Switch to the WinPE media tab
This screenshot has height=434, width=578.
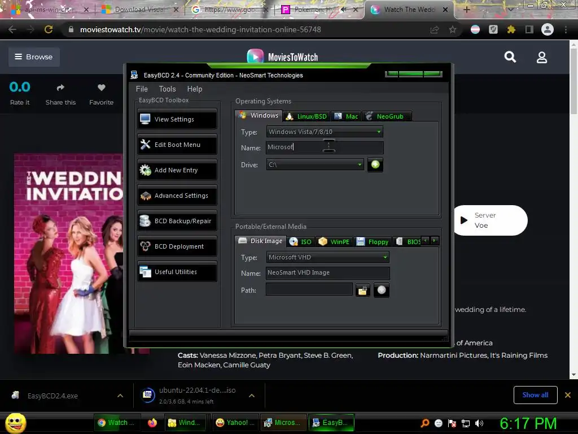click(334, 242)
